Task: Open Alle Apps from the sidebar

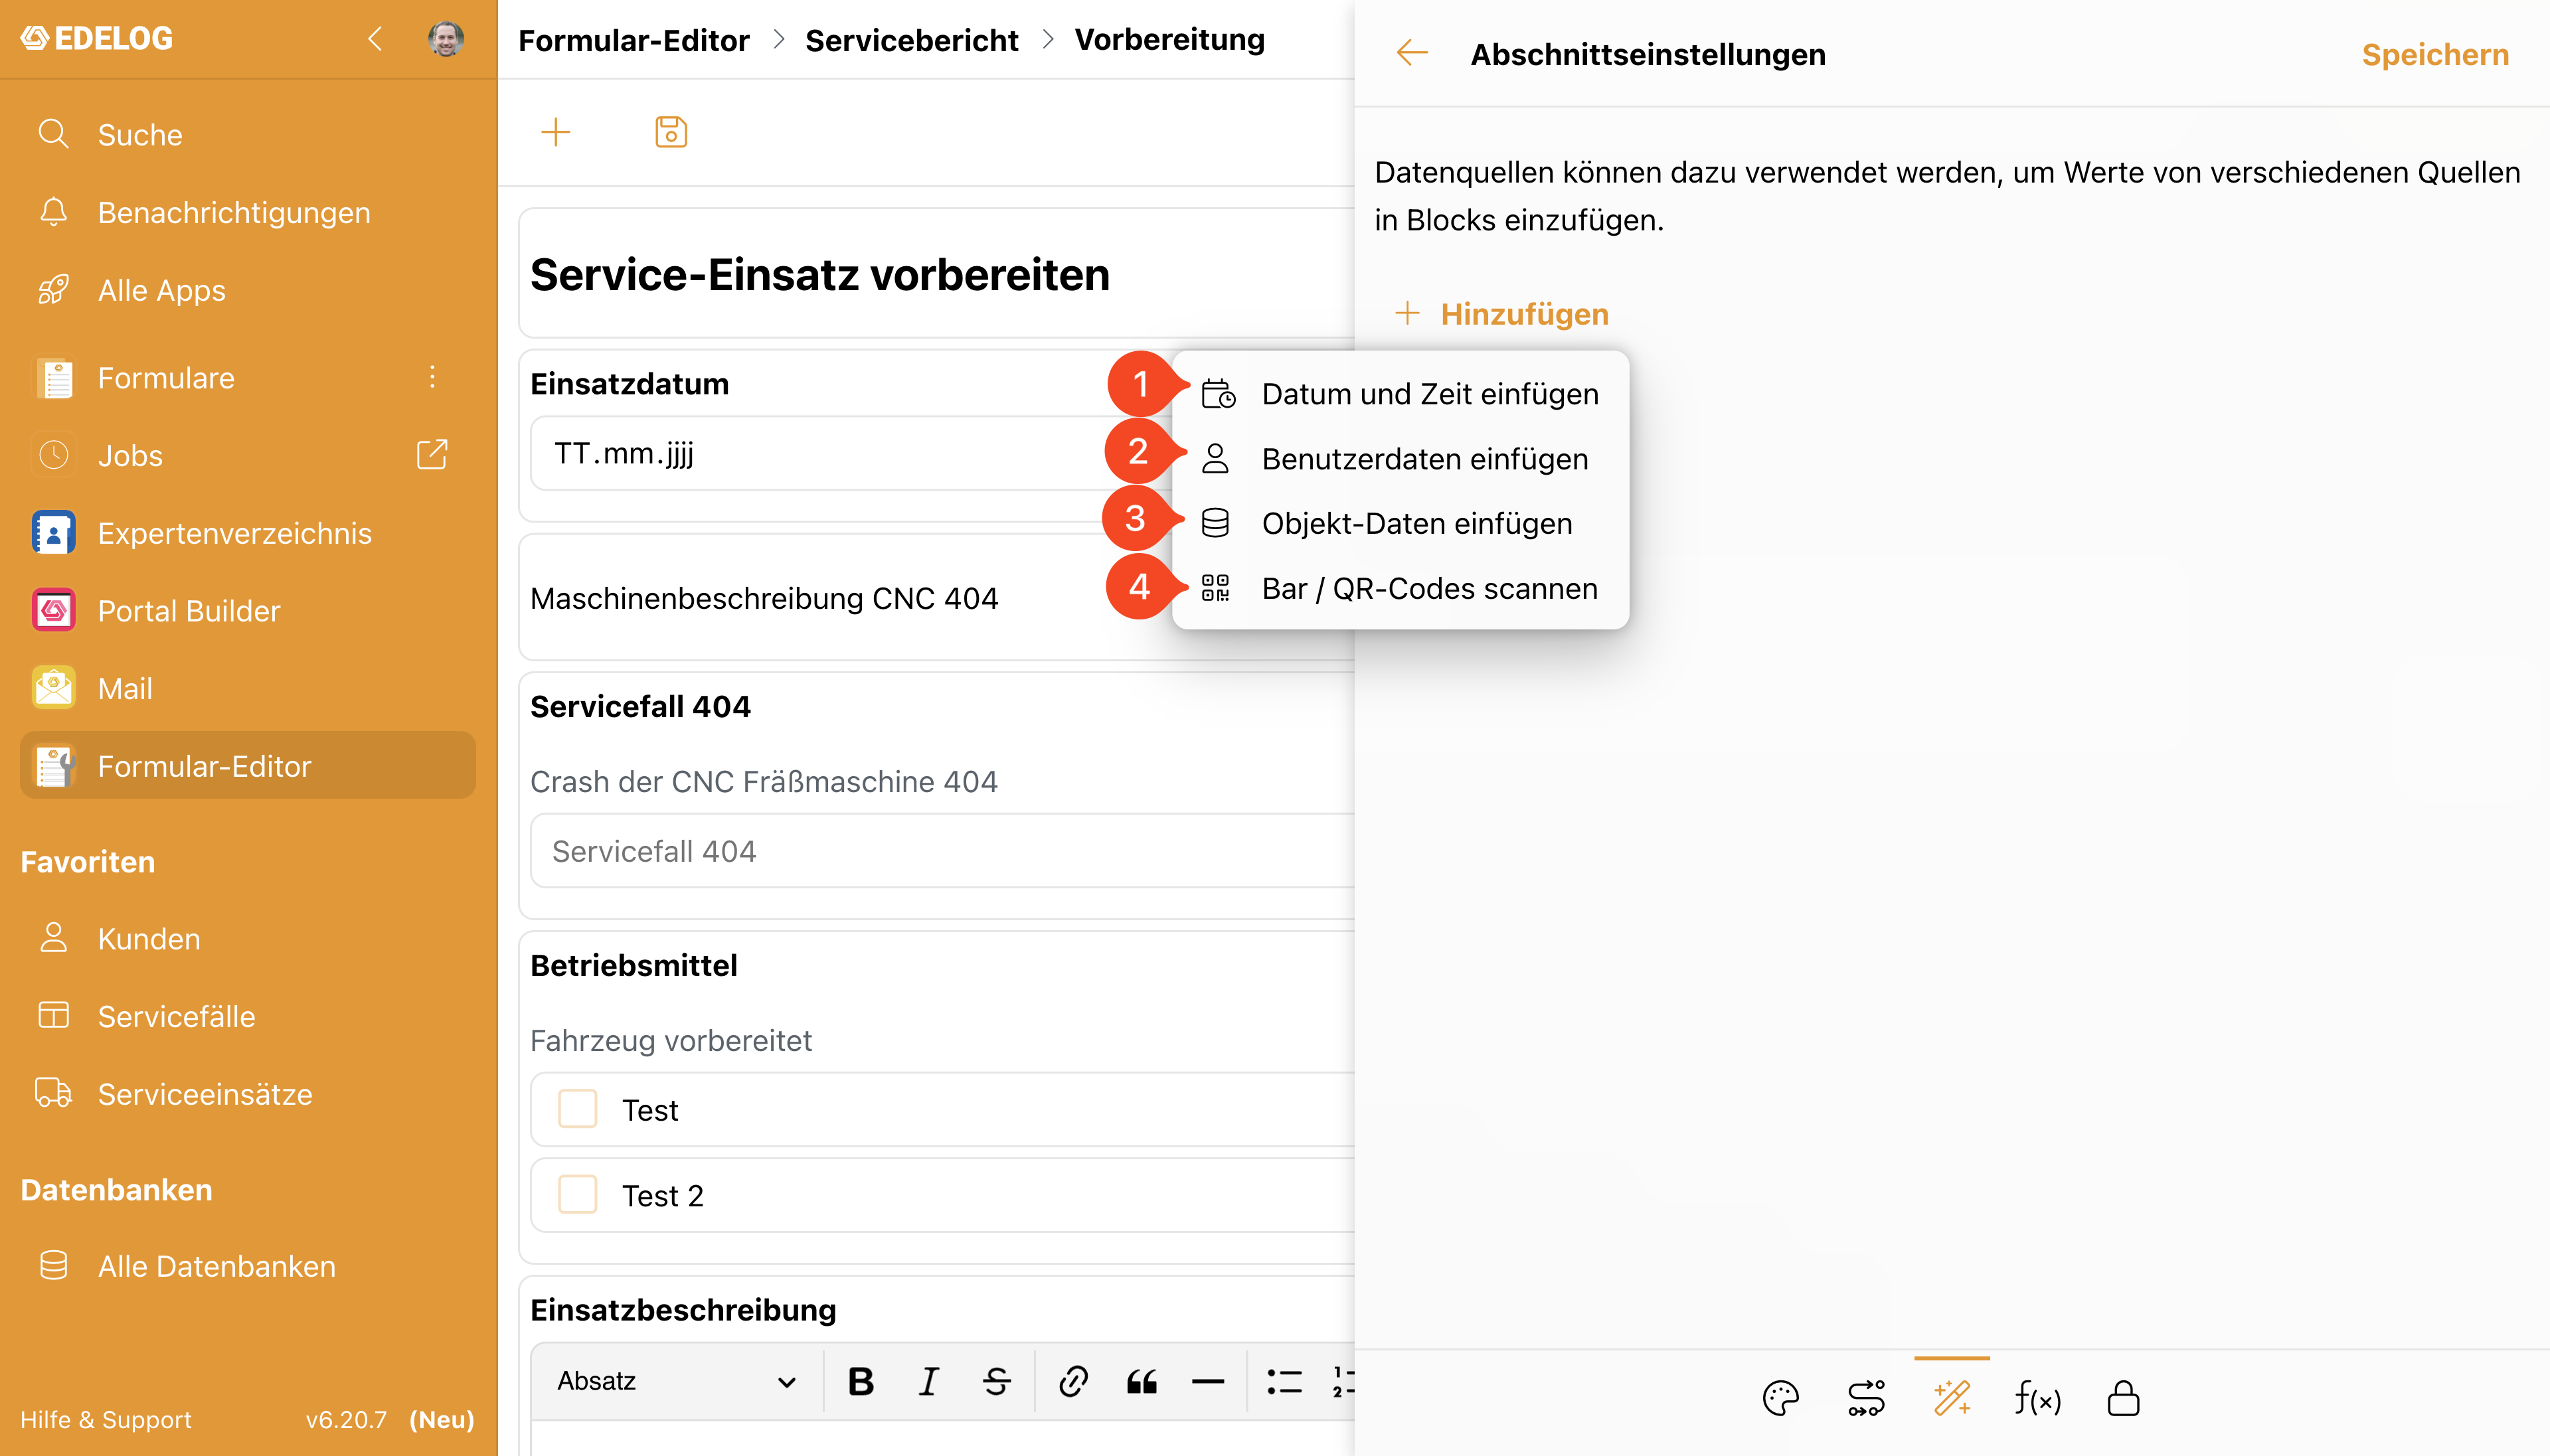Action: coord(248,290)
